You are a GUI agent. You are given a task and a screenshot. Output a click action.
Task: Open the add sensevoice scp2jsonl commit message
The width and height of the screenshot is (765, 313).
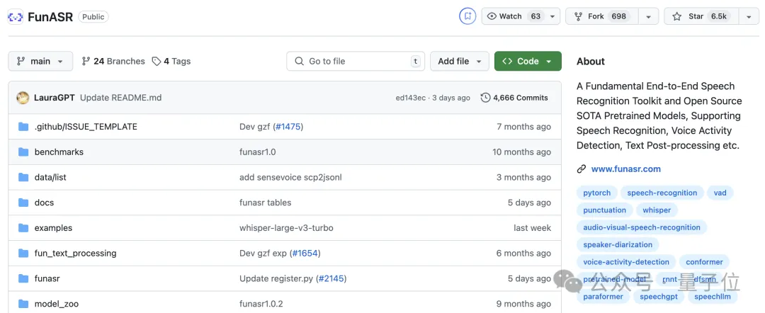291,178
